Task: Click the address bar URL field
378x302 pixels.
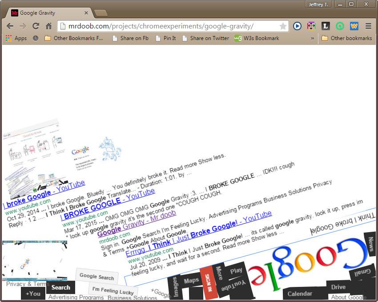Action: (173, 26)
